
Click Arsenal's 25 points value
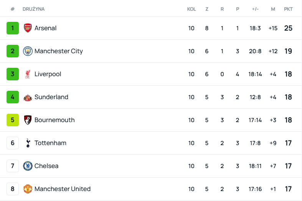point(288,28)
